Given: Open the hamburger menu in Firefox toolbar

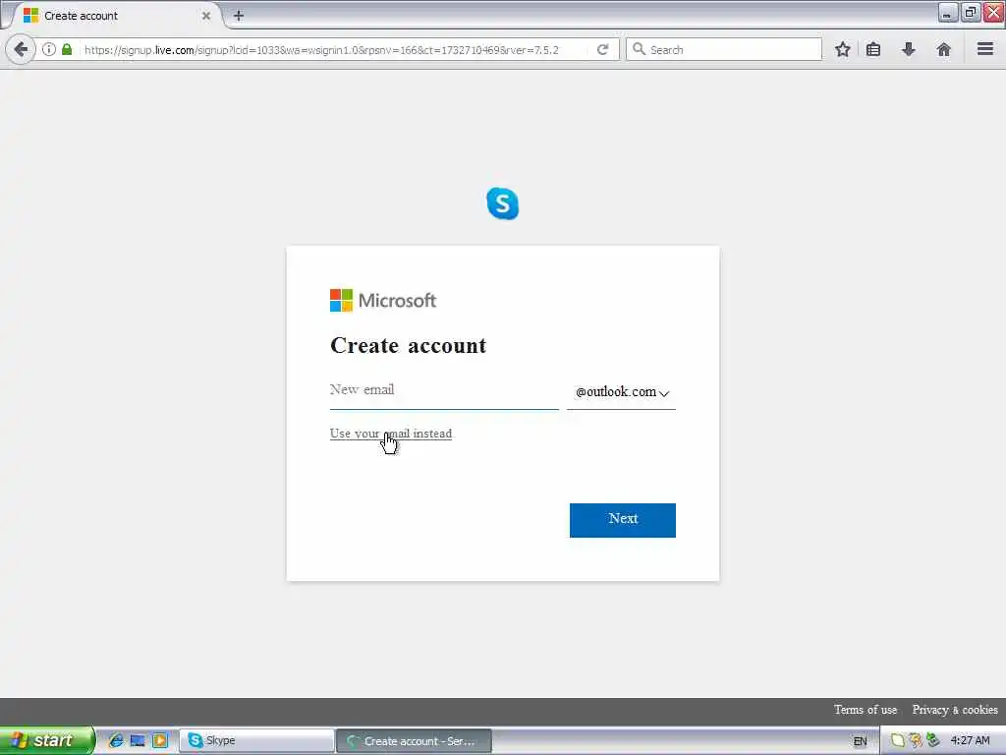Looking at the screenshot, I should tap(985, 49).
